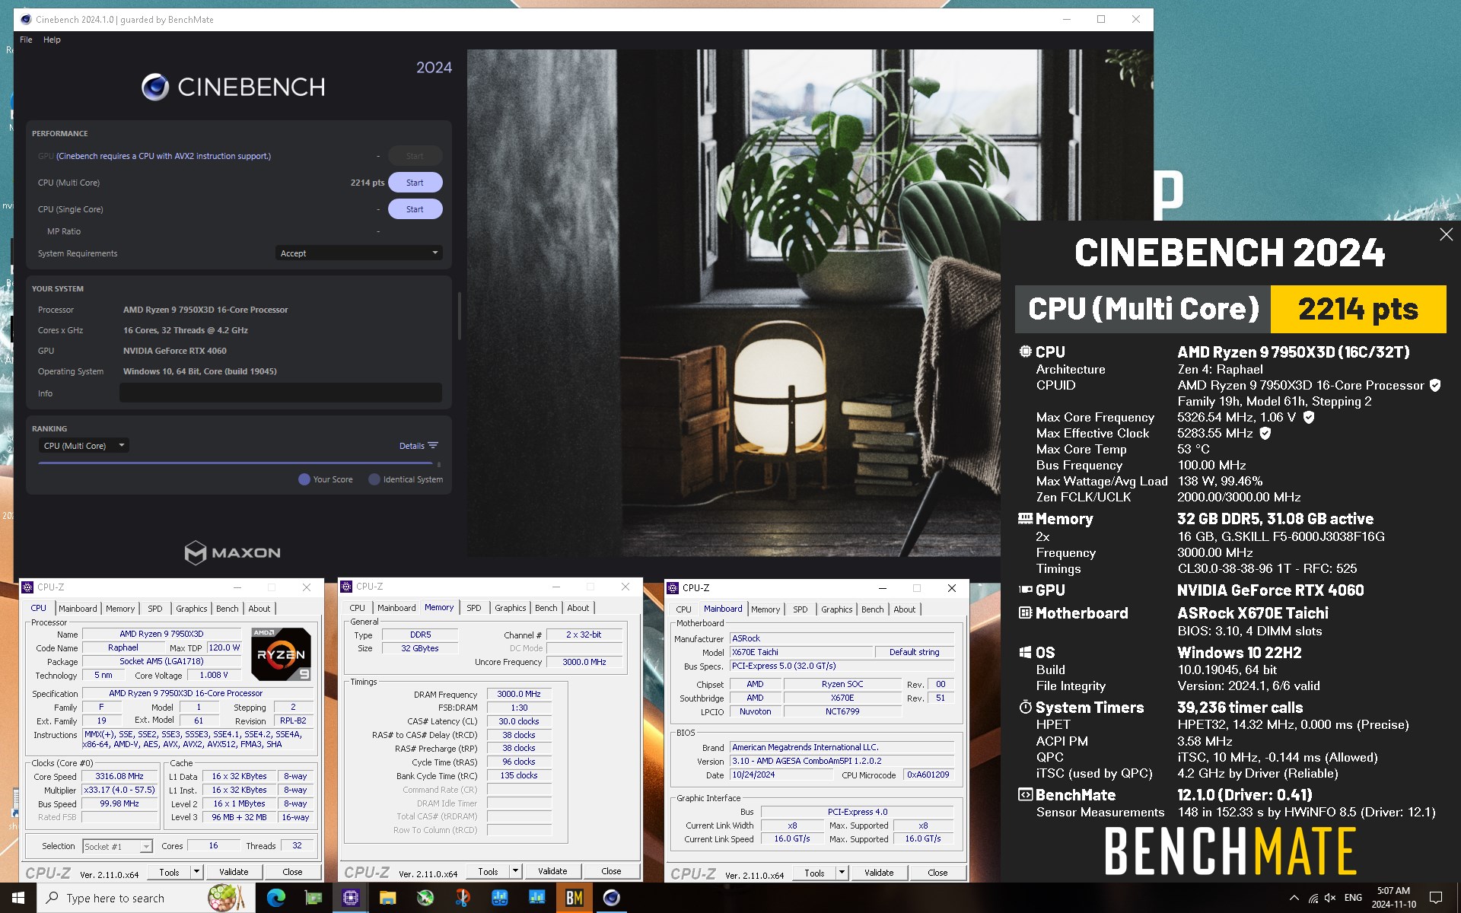Show hidden system tray icons
The width and height of the screenshot is (1461, 913).
coord(1294,898)
